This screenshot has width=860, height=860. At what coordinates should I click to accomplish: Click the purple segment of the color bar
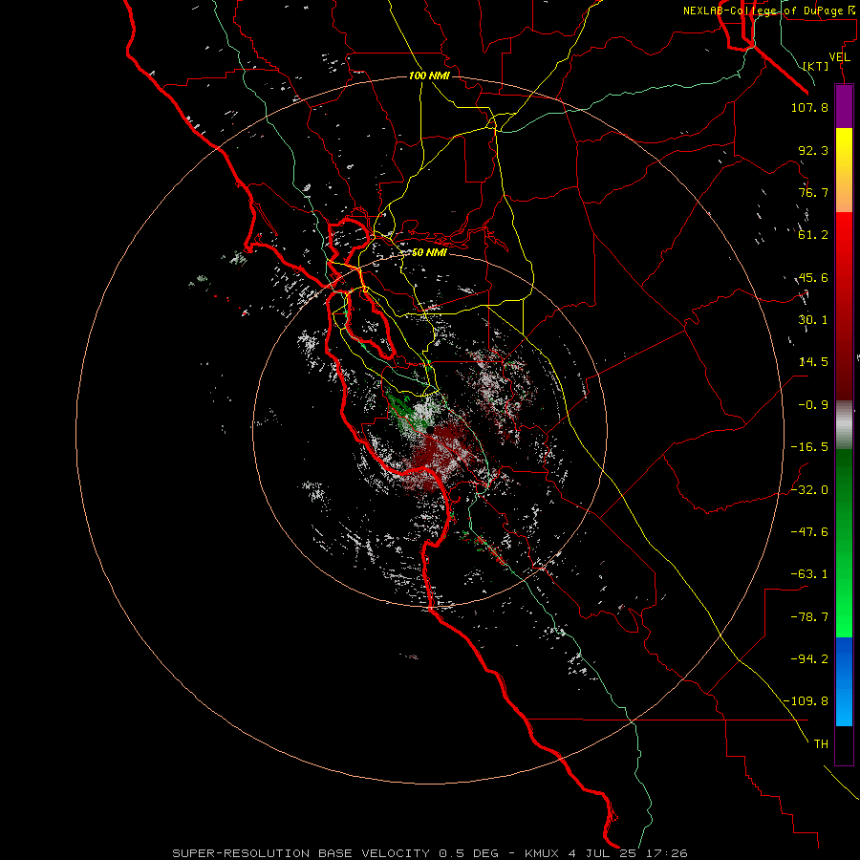[x=844, y=106]
